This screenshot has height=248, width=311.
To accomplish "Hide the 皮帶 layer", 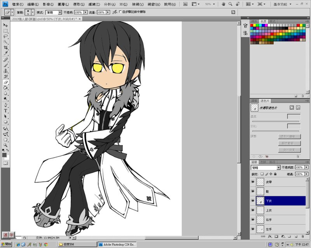I will pyautogui.click(x=253, y=182).
